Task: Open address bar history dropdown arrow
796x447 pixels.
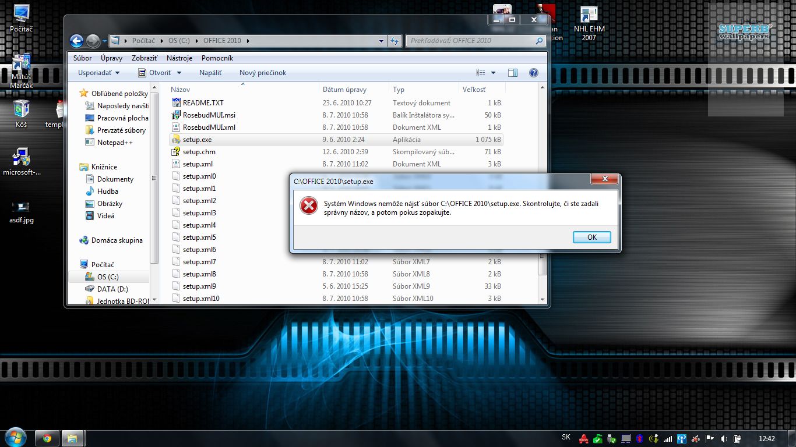Action: point(381,41)
